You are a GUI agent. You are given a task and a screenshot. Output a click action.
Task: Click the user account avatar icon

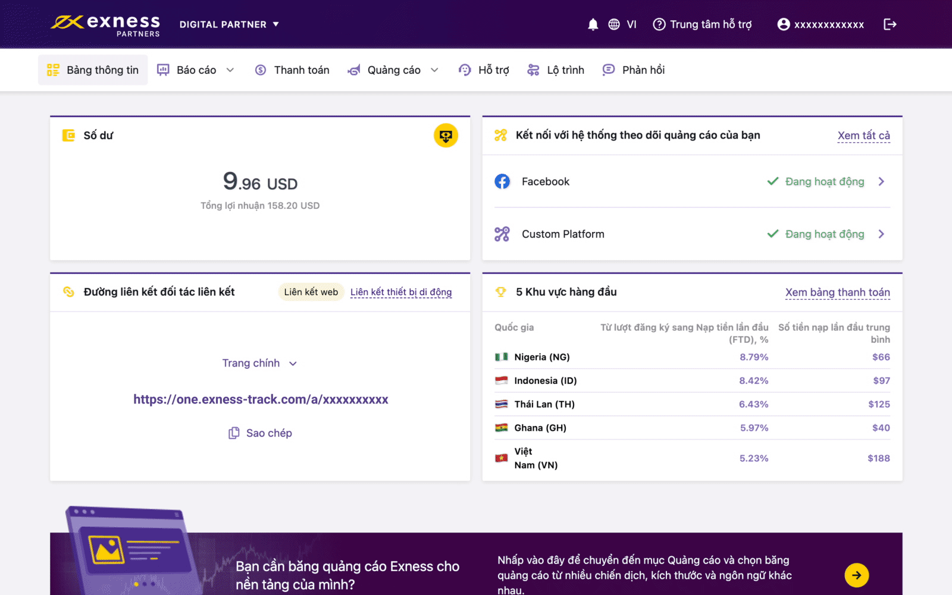click(784, 24)
